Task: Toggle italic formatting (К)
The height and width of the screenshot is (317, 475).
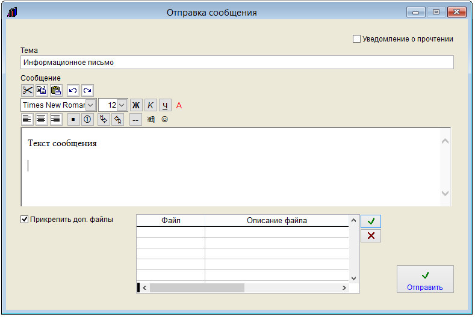Action: coord(151,105)
